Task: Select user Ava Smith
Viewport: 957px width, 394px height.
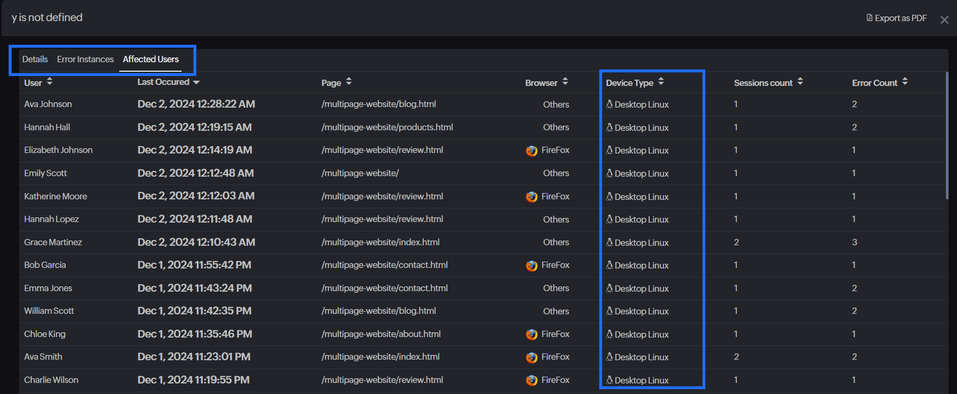Action: pyautogui.click(x=43, y=357)
